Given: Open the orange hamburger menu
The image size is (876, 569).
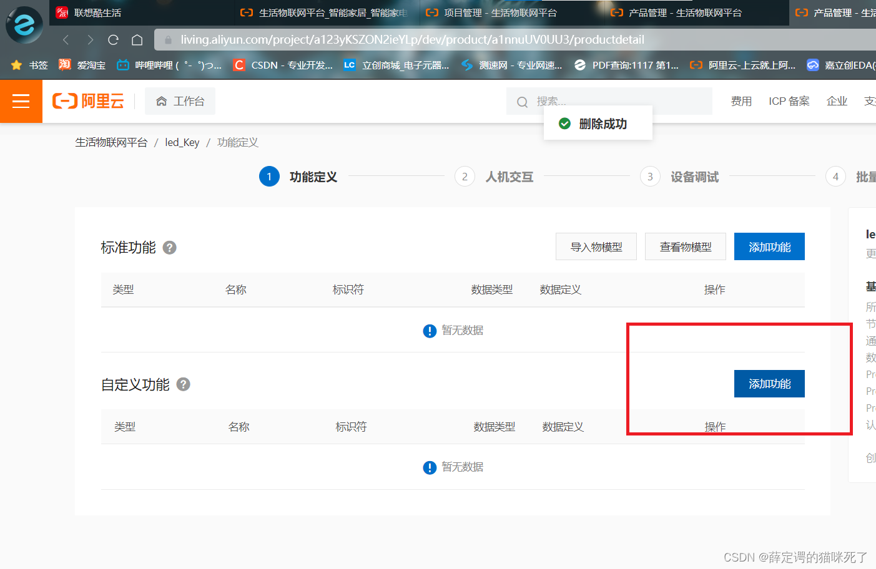Looking at the screenshot, I should click(21, 101).
